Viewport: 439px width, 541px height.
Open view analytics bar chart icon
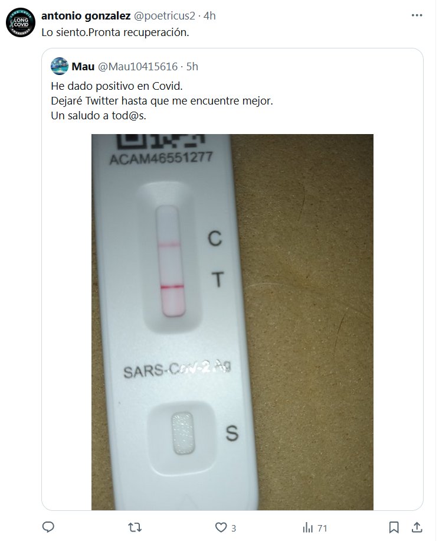click(307, 527)
